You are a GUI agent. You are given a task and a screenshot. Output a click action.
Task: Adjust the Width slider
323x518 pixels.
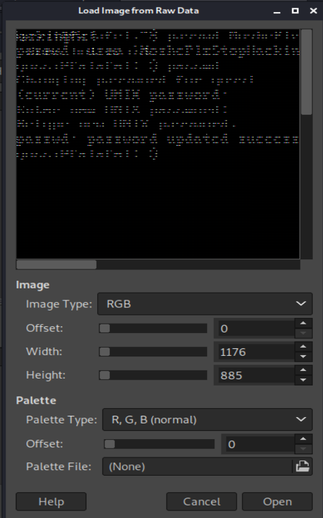pyautogui.click(x=153, y=352)
